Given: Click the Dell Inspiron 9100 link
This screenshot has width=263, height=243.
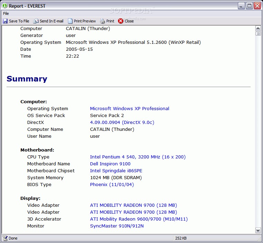Looking at the screenshot, I should 110,164.
